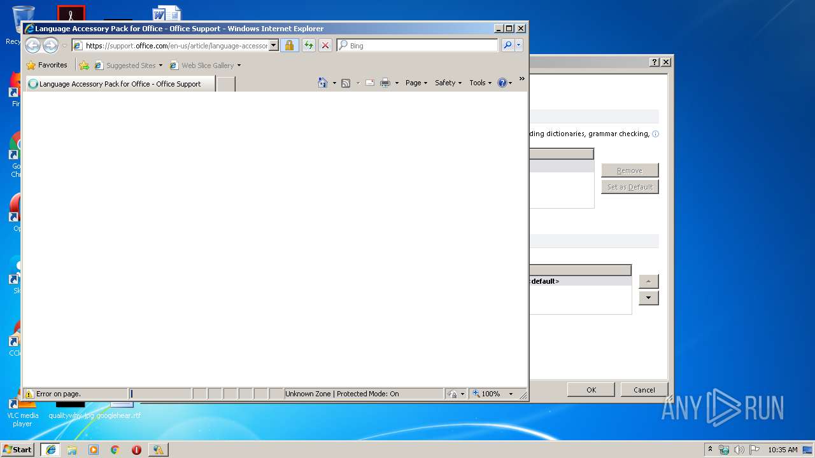This screenshot has width=815, height=458.
Task: Click the move down arrow button in dialog
Action: pyautogui.click(x=648, y=298)
